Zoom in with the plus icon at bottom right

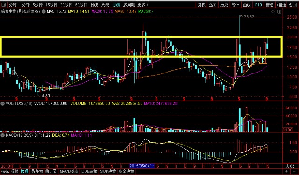tap(286, 172)
